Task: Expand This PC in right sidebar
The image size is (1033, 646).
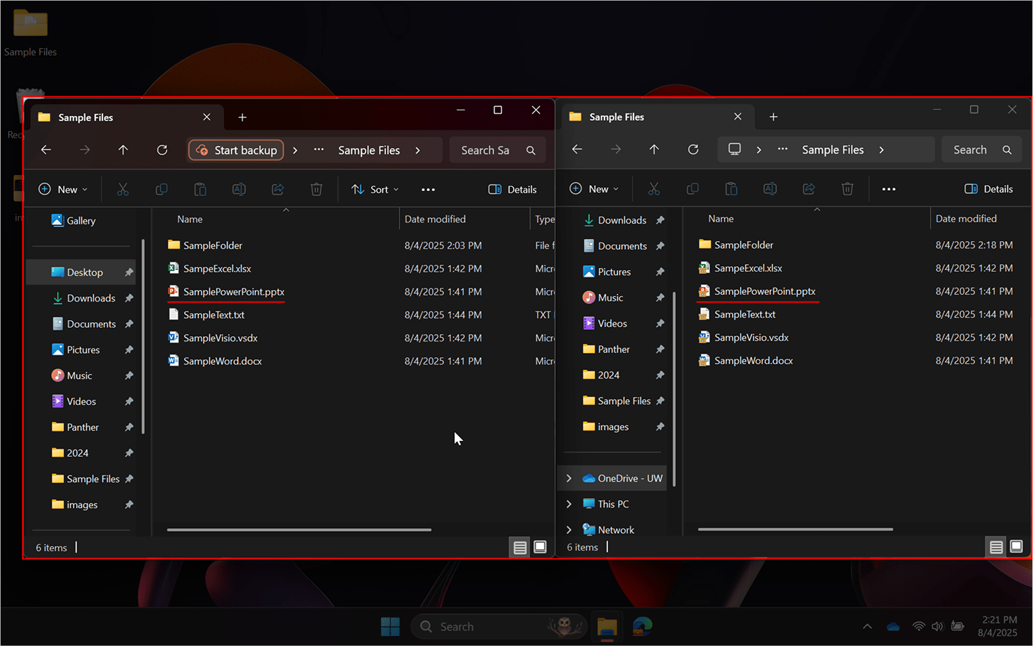Action: click(569, 504)
